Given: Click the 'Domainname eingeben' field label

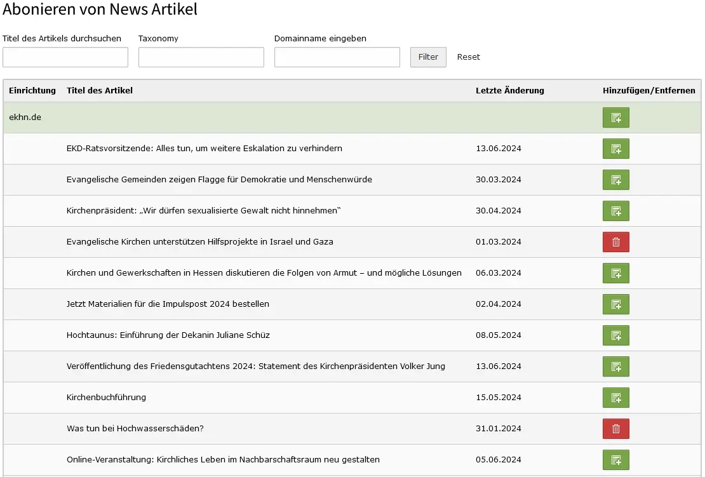Looking at the screenshot, I should point(320,39).
